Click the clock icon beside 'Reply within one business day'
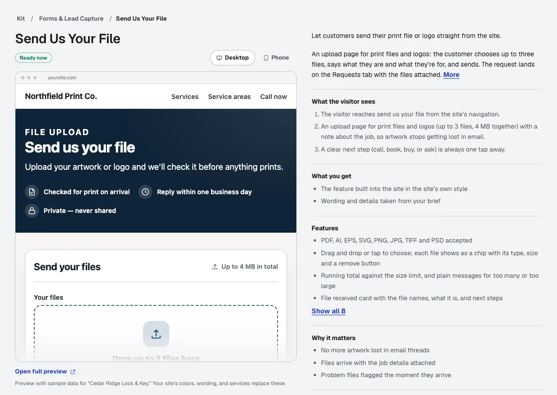This screenshot has height=395, width=557. coord(145,192)
